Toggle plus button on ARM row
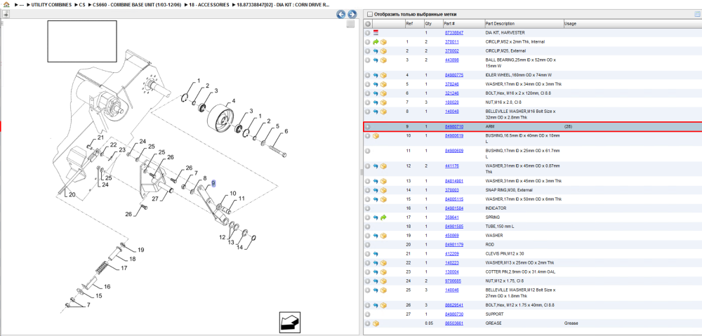 [x=368, y=127]
